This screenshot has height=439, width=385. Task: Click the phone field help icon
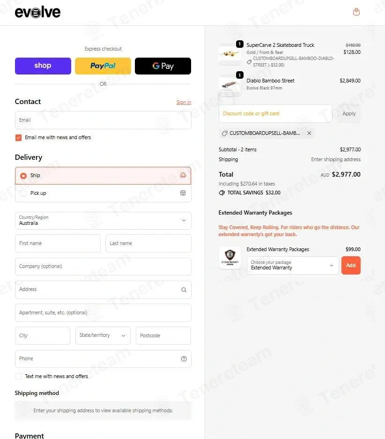click(x=184, y=358)
